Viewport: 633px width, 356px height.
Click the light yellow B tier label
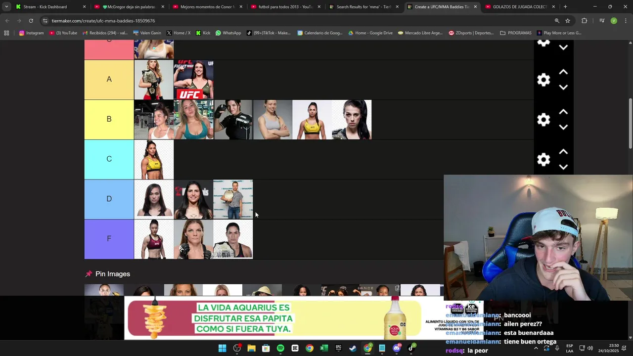pyautogui.click(x=109, y=120)
